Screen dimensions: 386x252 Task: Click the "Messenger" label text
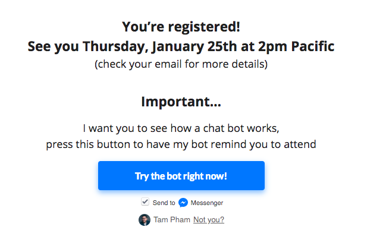207,203
